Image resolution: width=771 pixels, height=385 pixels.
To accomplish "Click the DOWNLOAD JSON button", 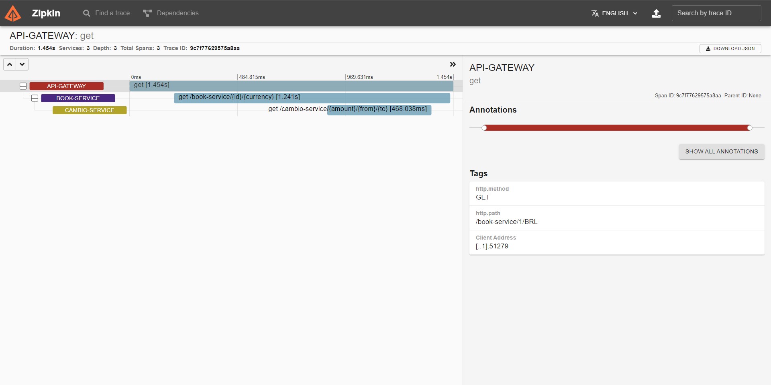I will [x=730, y=48].
